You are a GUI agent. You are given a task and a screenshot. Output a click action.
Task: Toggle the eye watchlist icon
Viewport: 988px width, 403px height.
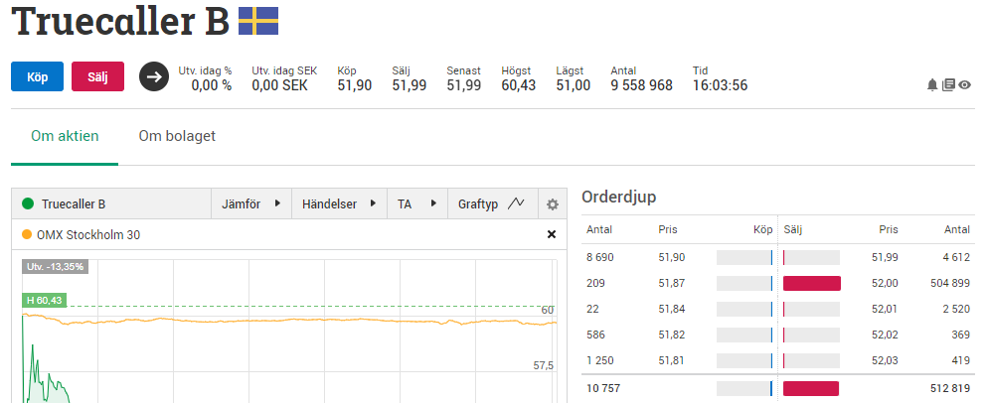(x=964, y=85)
